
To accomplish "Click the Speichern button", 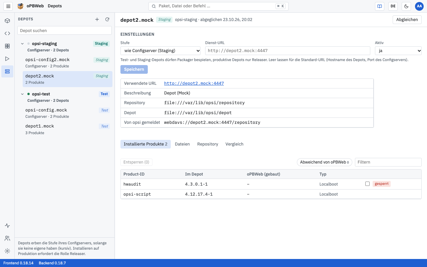I will pos(134,69).
